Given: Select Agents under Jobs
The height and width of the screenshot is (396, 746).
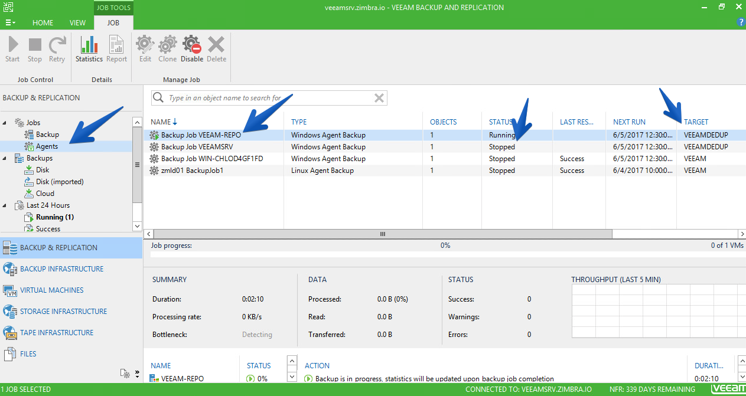Looking at the screenshot, I should tap(47, 146).
